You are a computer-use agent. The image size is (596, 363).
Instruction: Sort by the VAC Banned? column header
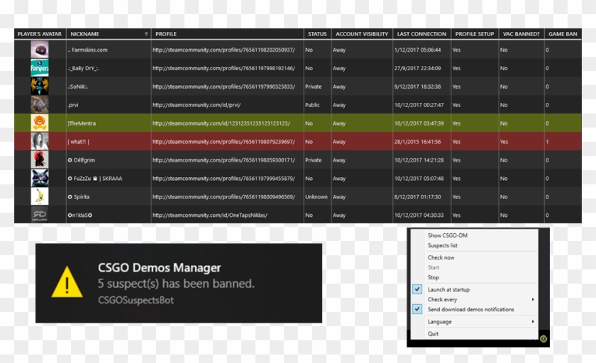click(521, 34)
